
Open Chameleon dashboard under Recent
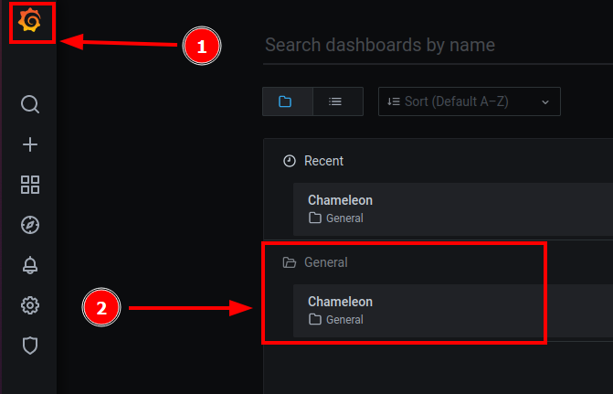[341, 200]
